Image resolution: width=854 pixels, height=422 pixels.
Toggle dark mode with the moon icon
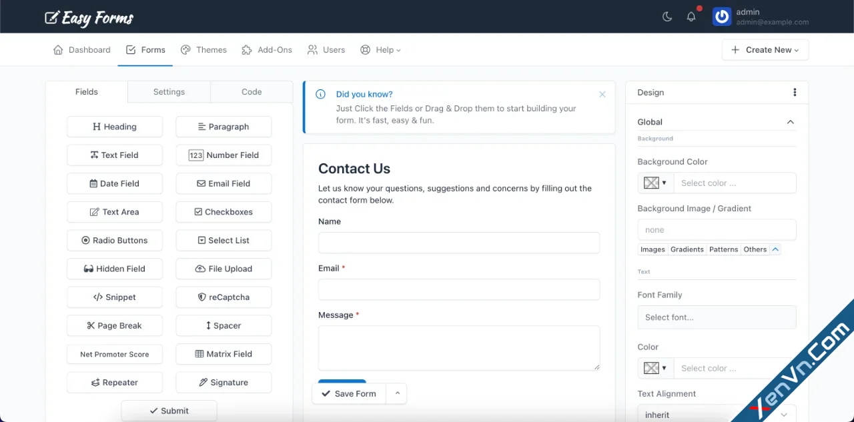[x=667, y=17]
